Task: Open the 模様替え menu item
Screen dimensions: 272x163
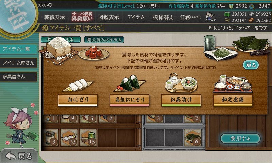Action: [x=163, y=17]
